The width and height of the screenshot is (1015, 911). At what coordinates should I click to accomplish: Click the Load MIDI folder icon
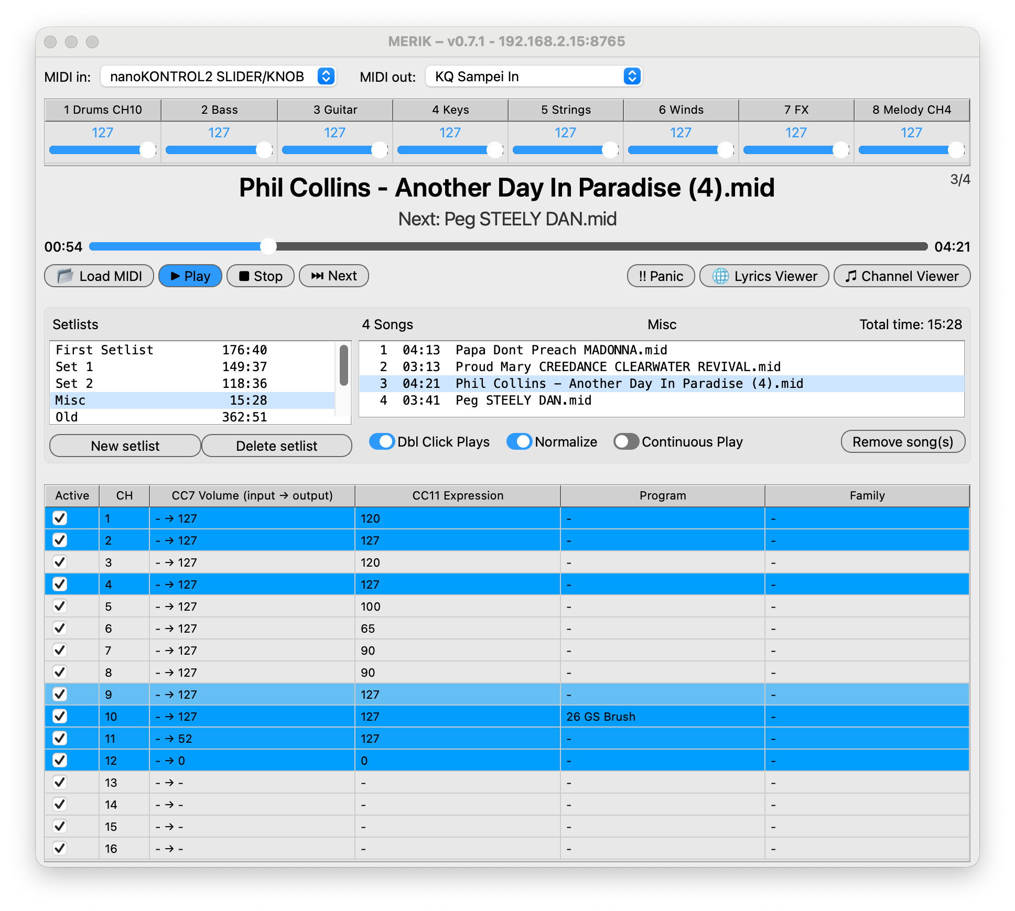65,276
